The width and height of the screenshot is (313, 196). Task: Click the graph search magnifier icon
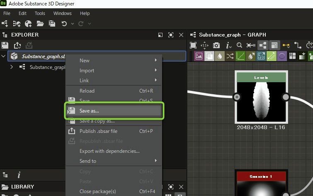click(239, 45)
